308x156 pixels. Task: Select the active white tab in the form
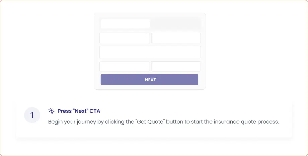click(125, 24)
